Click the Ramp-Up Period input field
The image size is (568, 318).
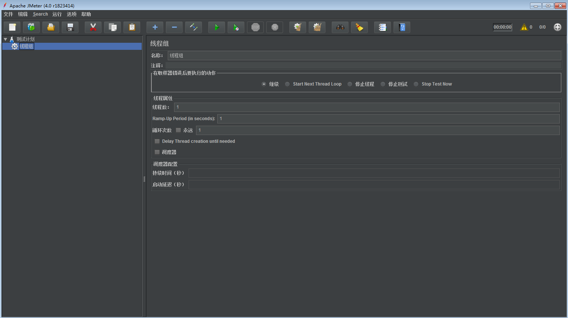tap(388, 119)
